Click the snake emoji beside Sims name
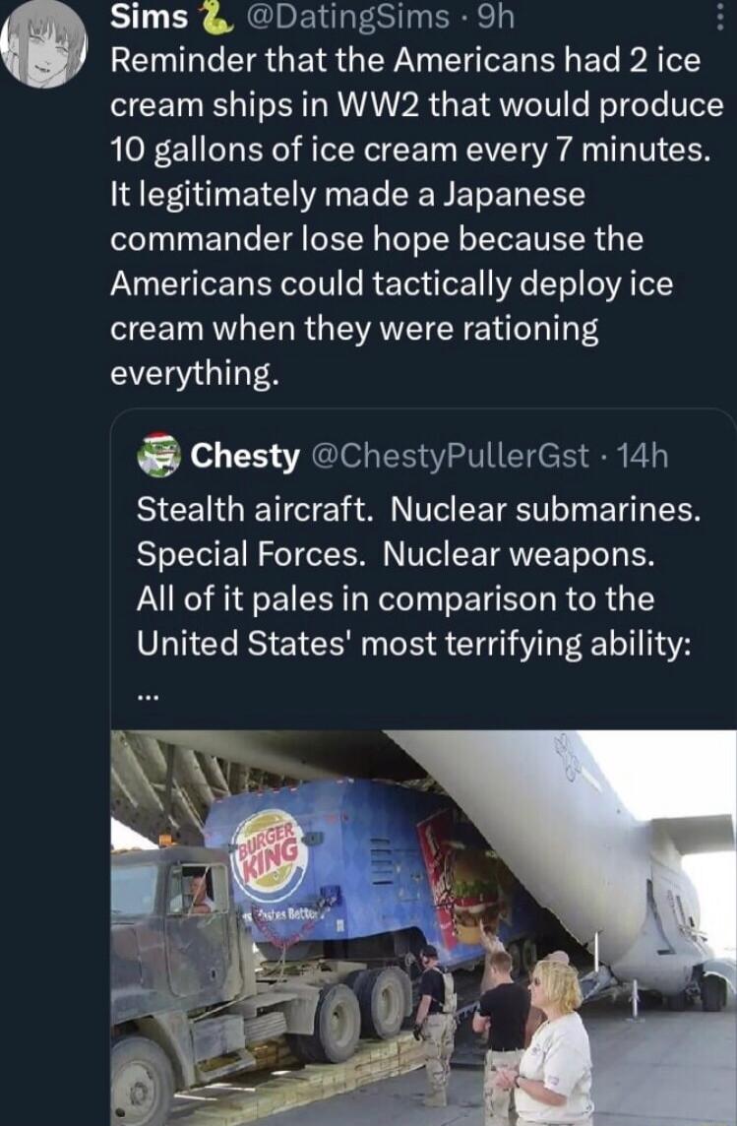Image resolution: width=737 pixels, height=1126 pixels. point(213,15)
